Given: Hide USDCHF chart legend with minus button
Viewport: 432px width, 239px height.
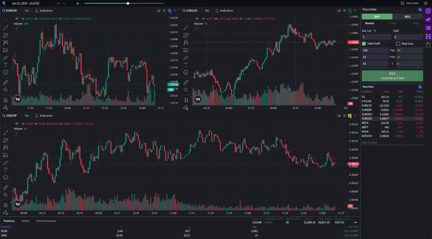Looking at the screenshot, I should pyautogui.click(x=16, y=124).
